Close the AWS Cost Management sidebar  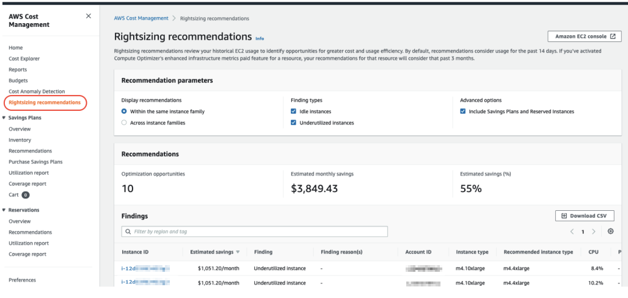coord(89,15)
